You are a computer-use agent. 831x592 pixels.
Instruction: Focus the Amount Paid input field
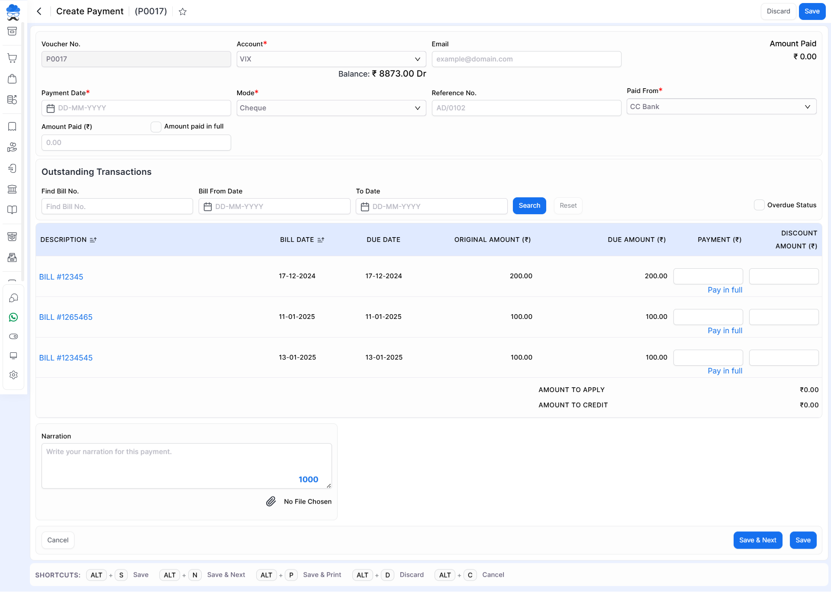(136, 143)
